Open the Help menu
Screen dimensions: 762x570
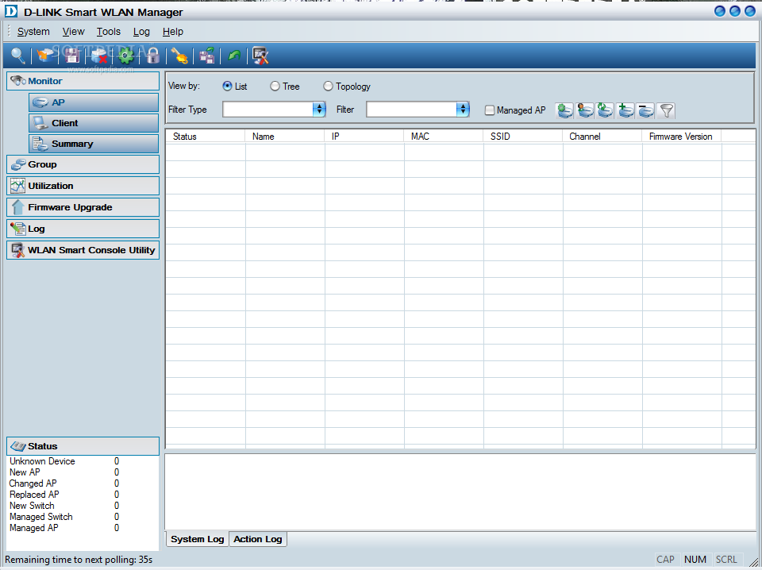coord(173,32)
